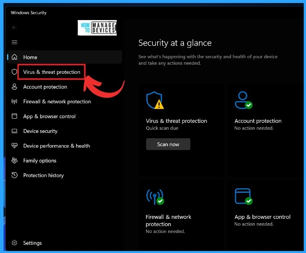Click the Account protection person icon in sidebar
Screen dimensions: 306x253
[14, 87]
